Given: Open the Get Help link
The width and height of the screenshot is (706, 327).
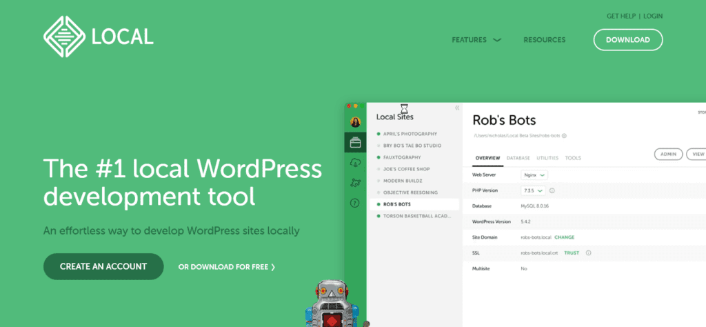Looking at the screenshot, I should [621, 16].
